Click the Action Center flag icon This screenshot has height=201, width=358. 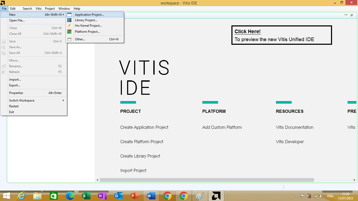coord(302,196)
